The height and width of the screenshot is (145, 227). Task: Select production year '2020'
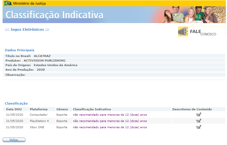pos(41,70)
